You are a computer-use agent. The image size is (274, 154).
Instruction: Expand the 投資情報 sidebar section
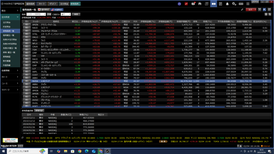tap(10, 71)
